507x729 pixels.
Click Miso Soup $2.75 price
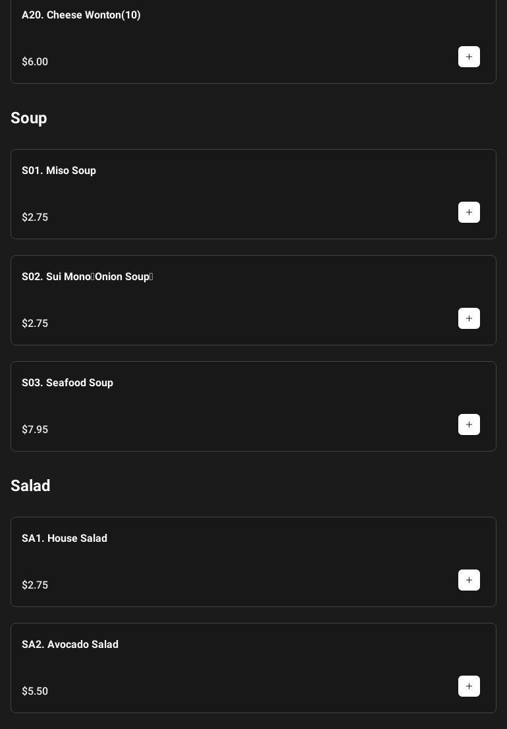[x=35, y=218]
